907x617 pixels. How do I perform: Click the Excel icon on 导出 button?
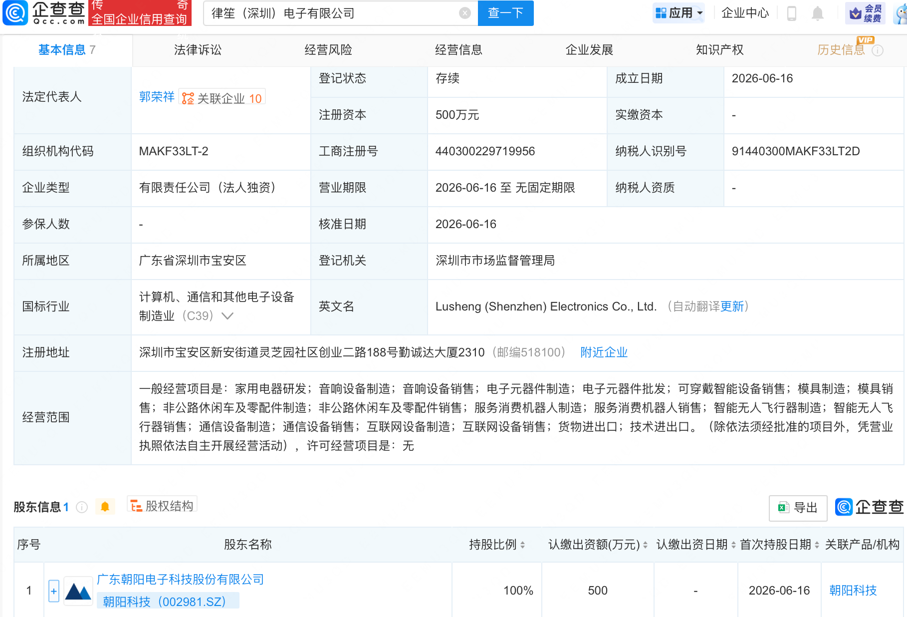point(783,508)
